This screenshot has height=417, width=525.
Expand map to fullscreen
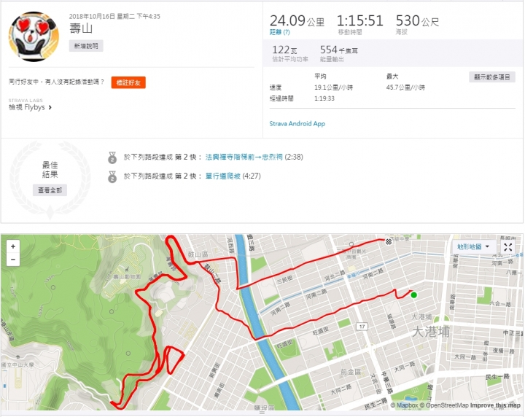508,247
